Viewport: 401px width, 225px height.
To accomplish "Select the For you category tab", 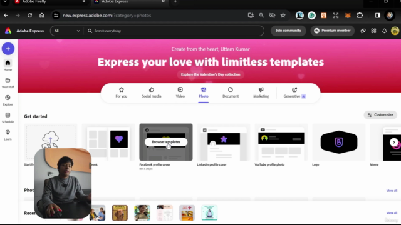I will coord(121,92).
